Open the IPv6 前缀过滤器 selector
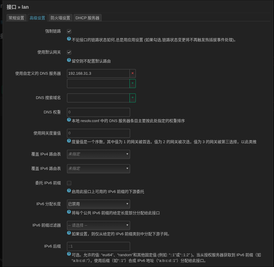 [x=98, y=225]
